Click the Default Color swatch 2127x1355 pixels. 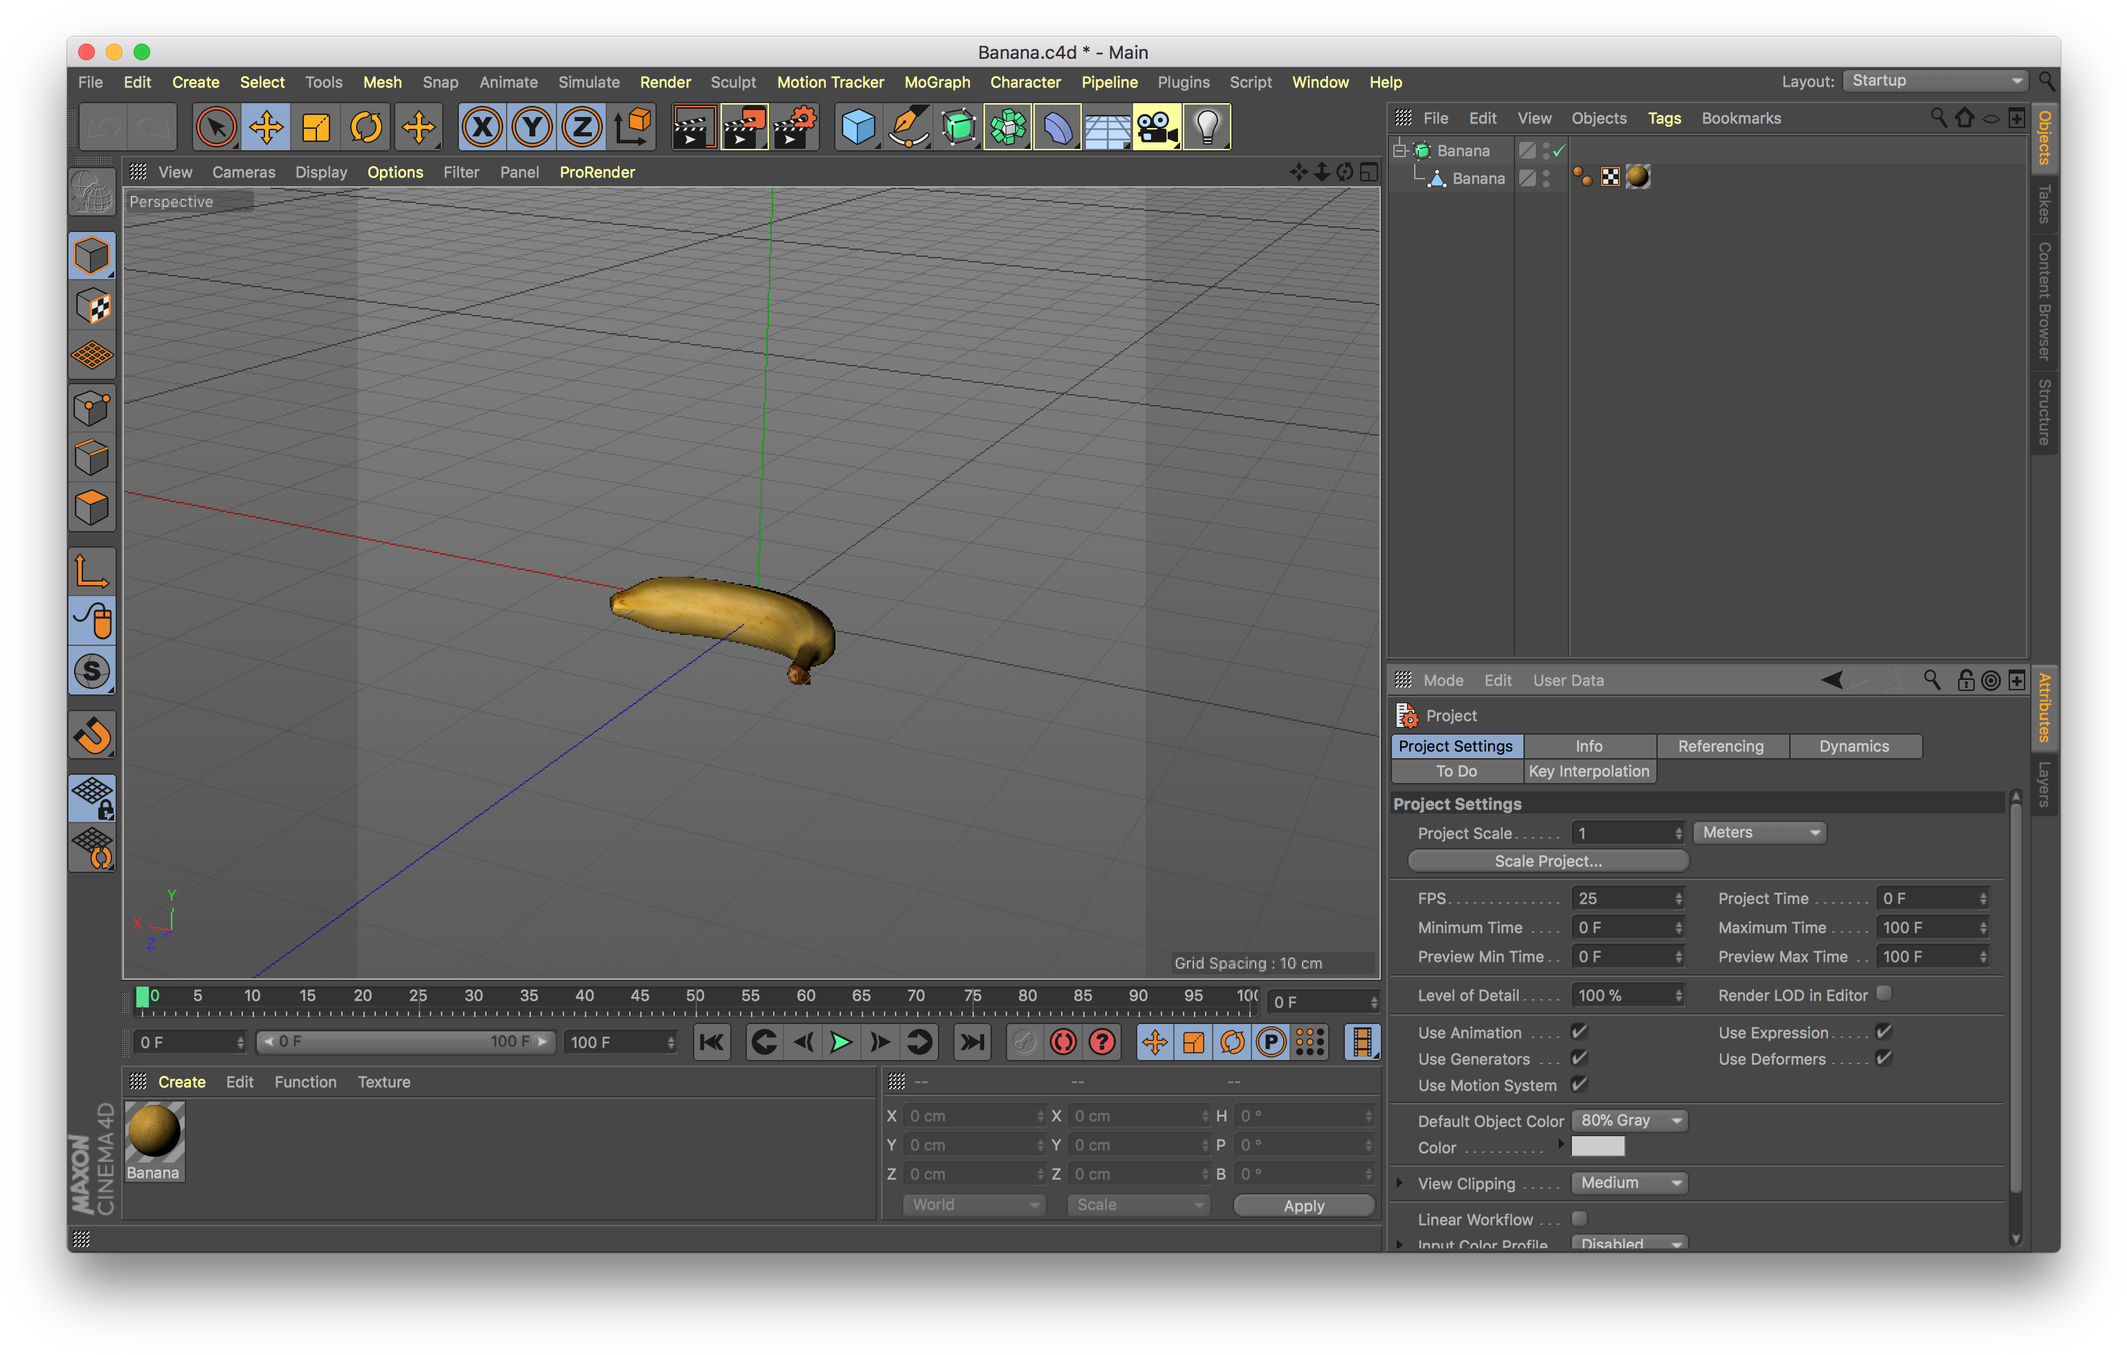pyautogui.click(x=1598, y=1146)
